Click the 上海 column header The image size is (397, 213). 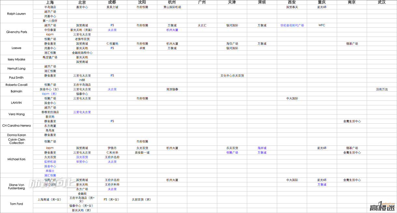[x=50, y=2]
